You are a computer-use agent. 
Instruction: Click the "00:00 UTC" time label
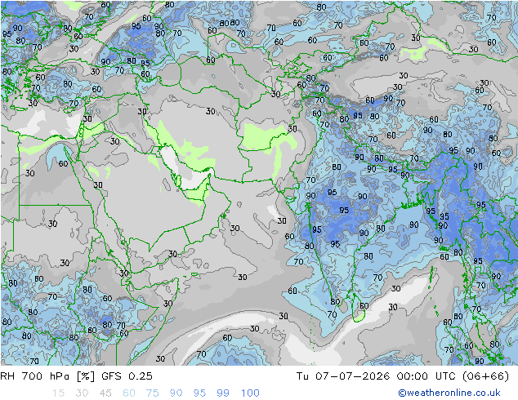pos(426,376)
